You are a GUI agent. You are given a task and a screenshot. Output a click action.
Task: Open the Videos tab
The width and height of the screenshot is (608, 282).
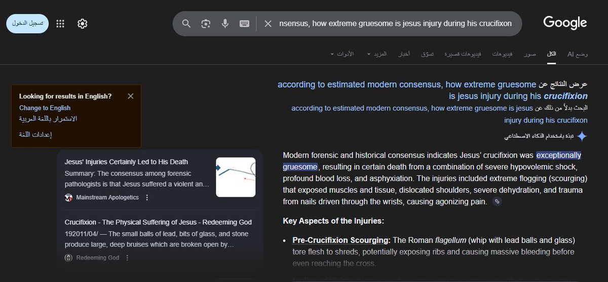coord(503,54)
